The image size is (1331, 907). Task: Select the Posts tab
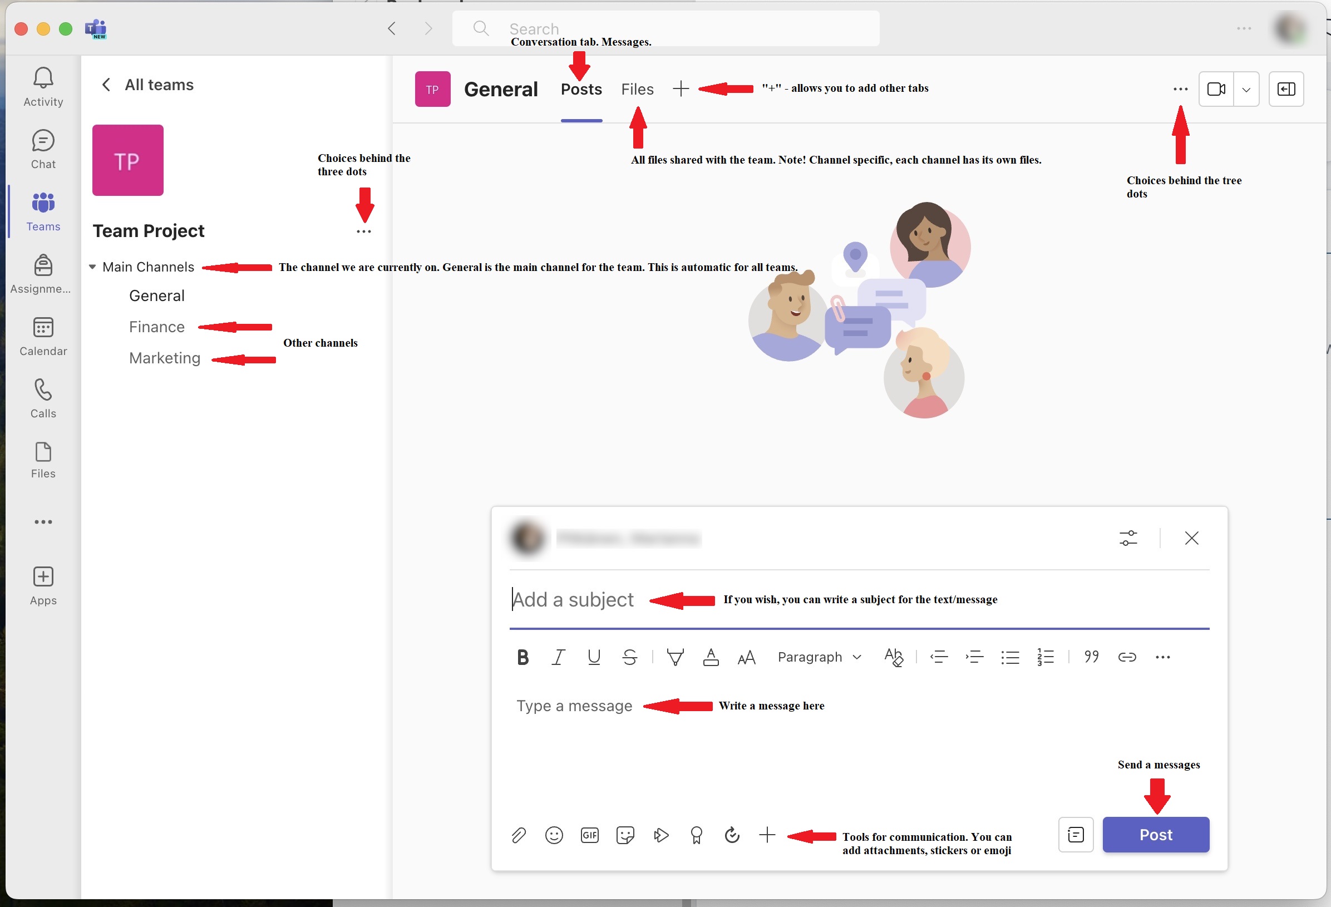tap(581, 90)
